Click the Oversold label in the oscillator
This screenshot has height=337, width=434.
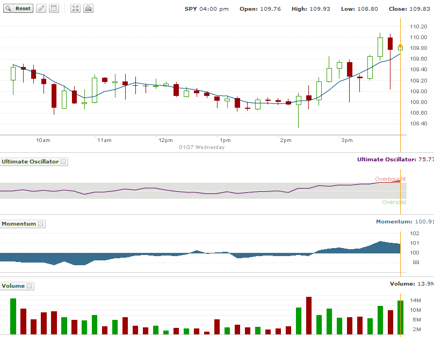pos(394,202)
